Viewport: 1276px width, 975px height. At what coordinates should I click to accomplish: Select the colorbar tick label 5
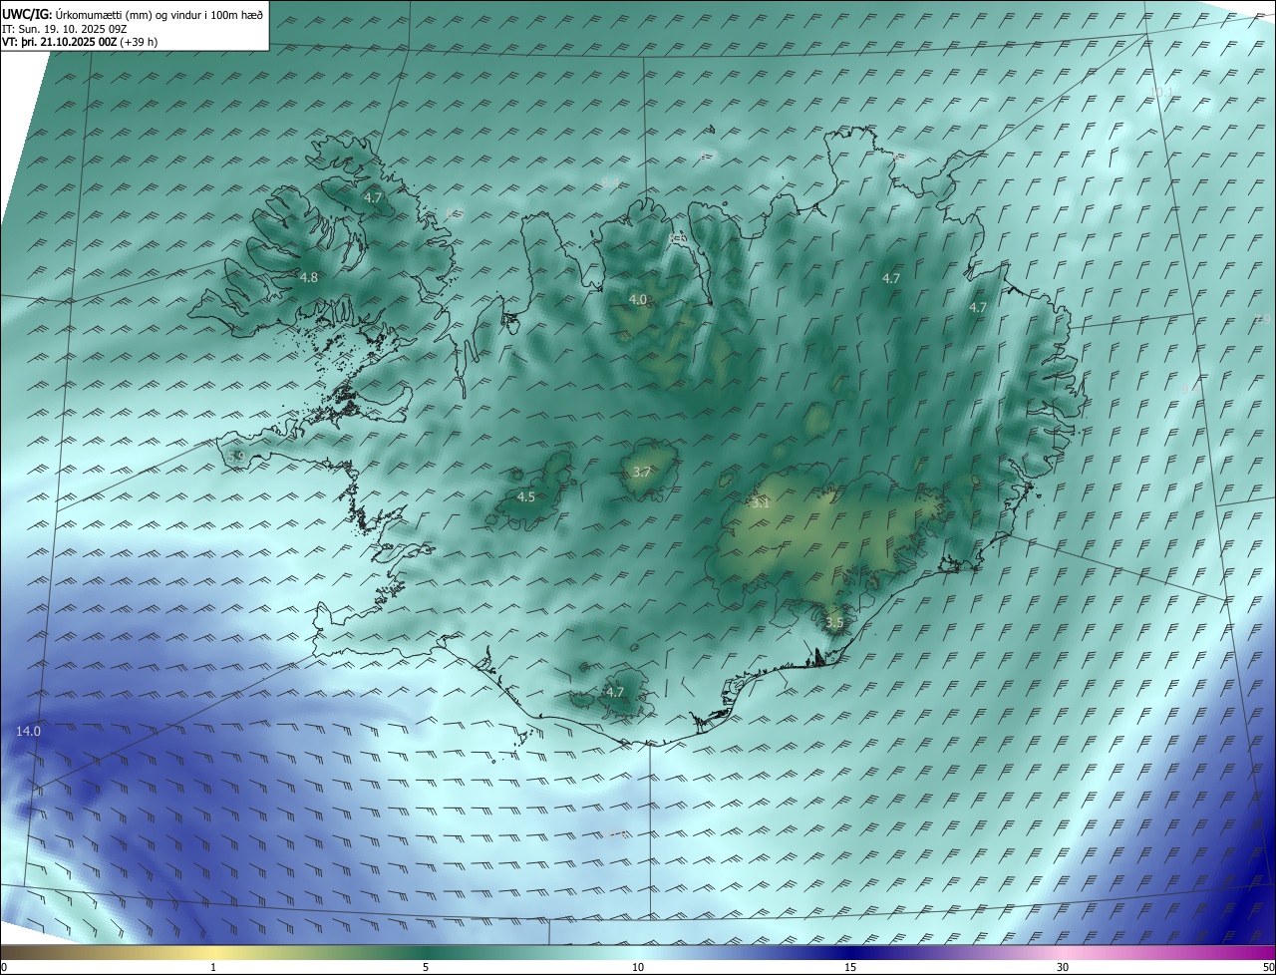426,967
